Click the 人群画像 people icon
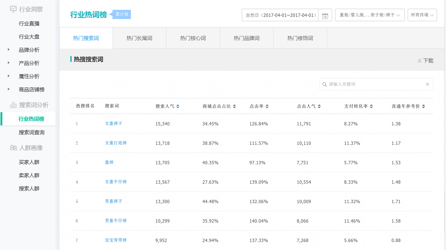The image size is (446, 250). tap(13, 148)
